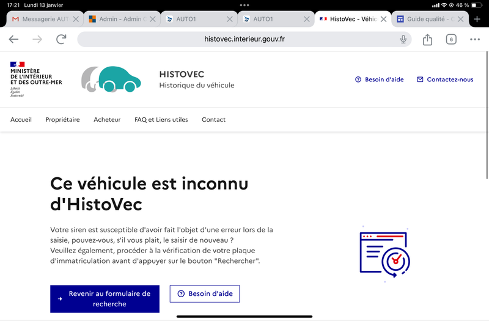Tap the three dots multitasking indicator
489x321 pixels.
(x=244, y=5)
